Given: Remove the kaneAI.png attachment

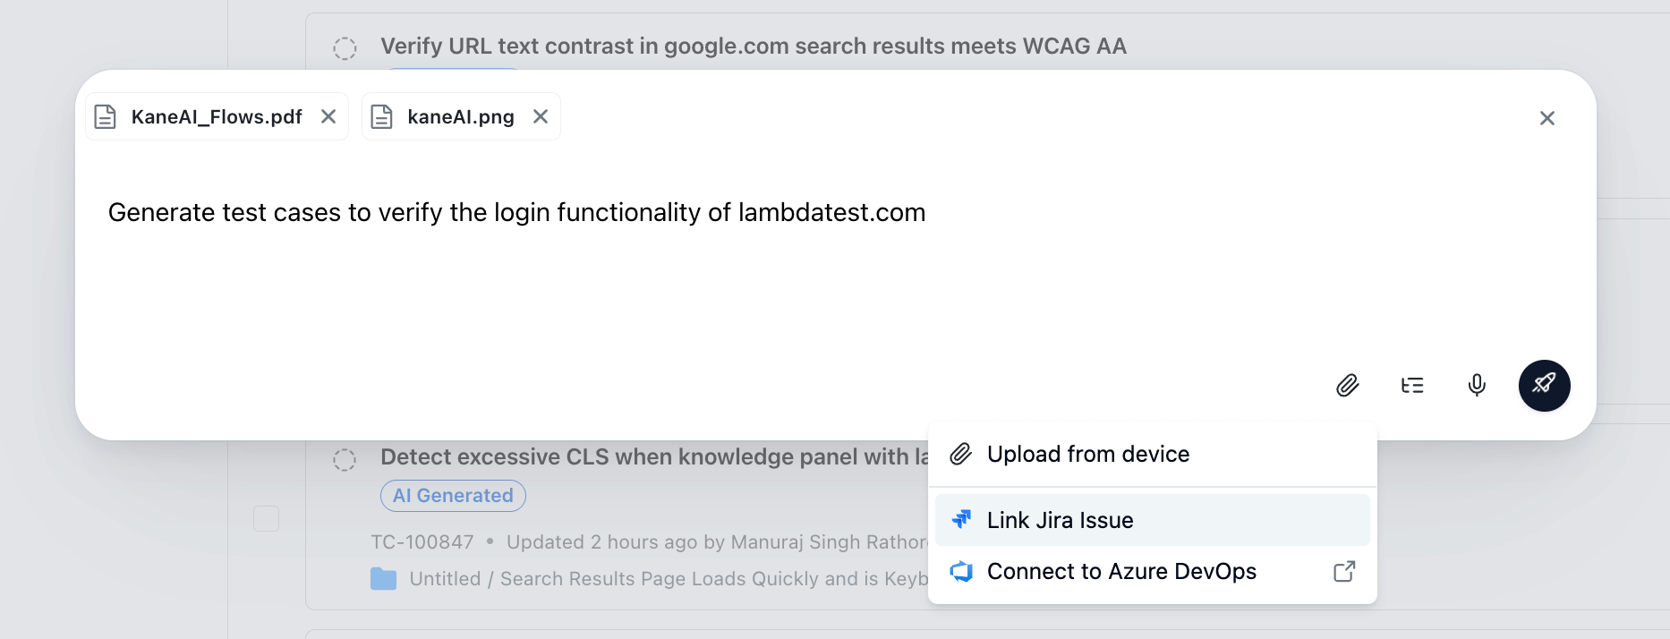Looking at the screenshot, I should coord(540,116).
